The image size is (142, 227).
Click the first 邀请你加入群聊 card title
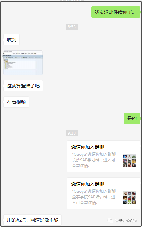click(88, 147)
